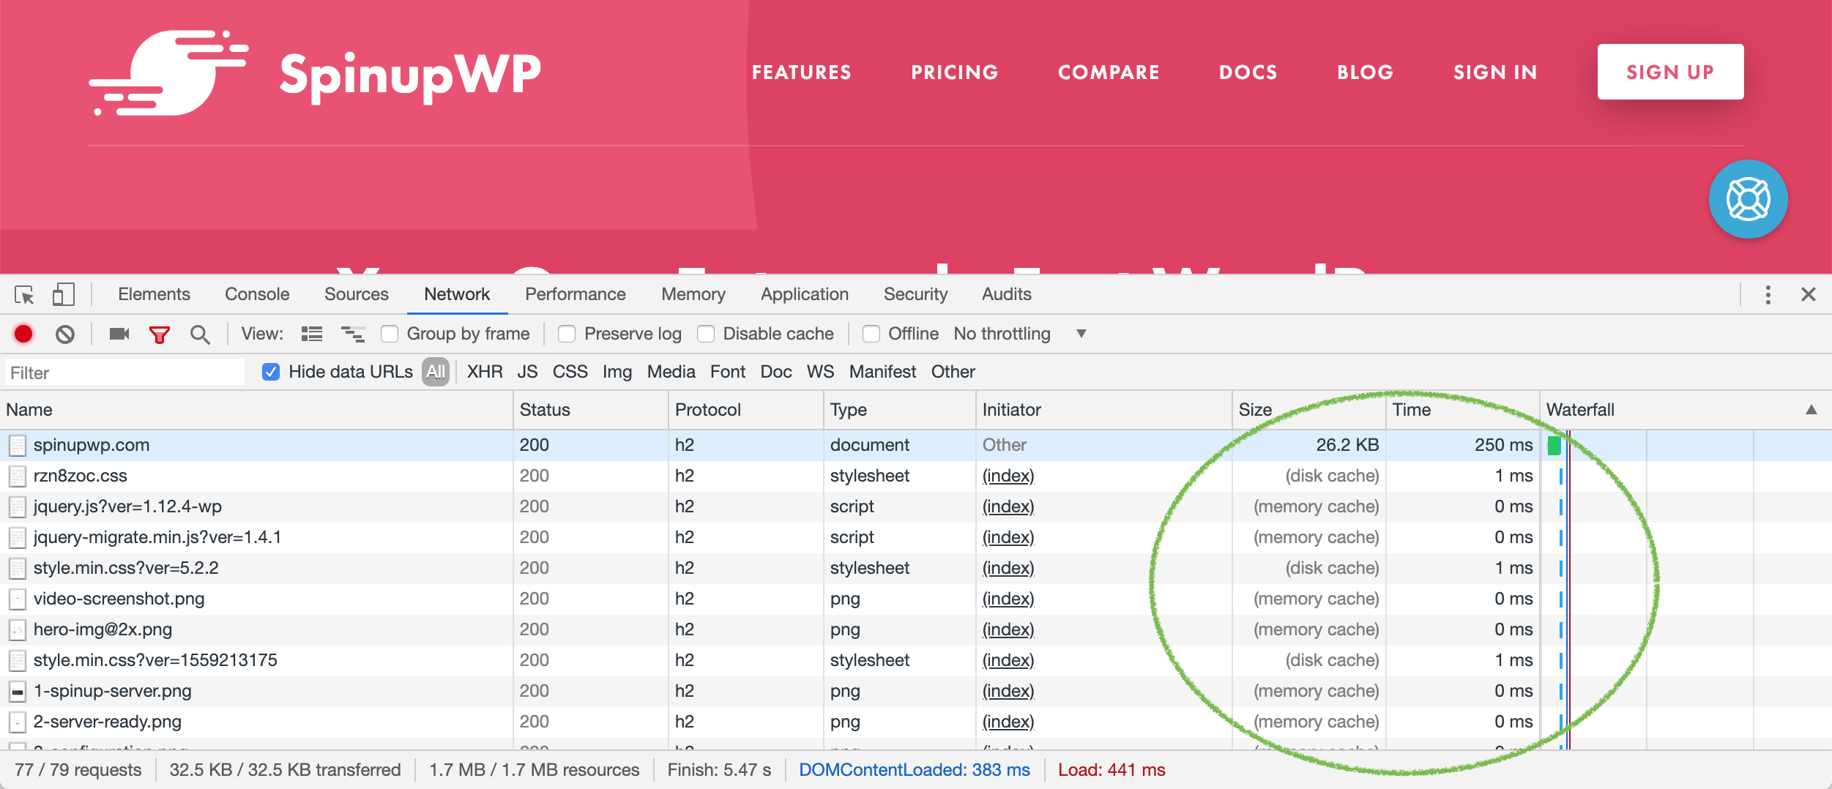Open the BLOG nav link
Viewport: 1832px width, 789px height.
coord(1366,72)
